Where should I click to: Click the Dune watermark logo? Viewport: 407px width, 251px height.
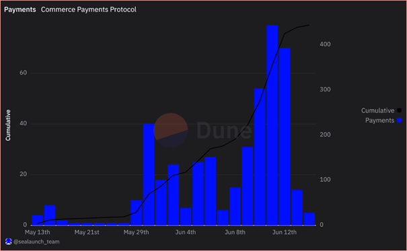(203, 131)
